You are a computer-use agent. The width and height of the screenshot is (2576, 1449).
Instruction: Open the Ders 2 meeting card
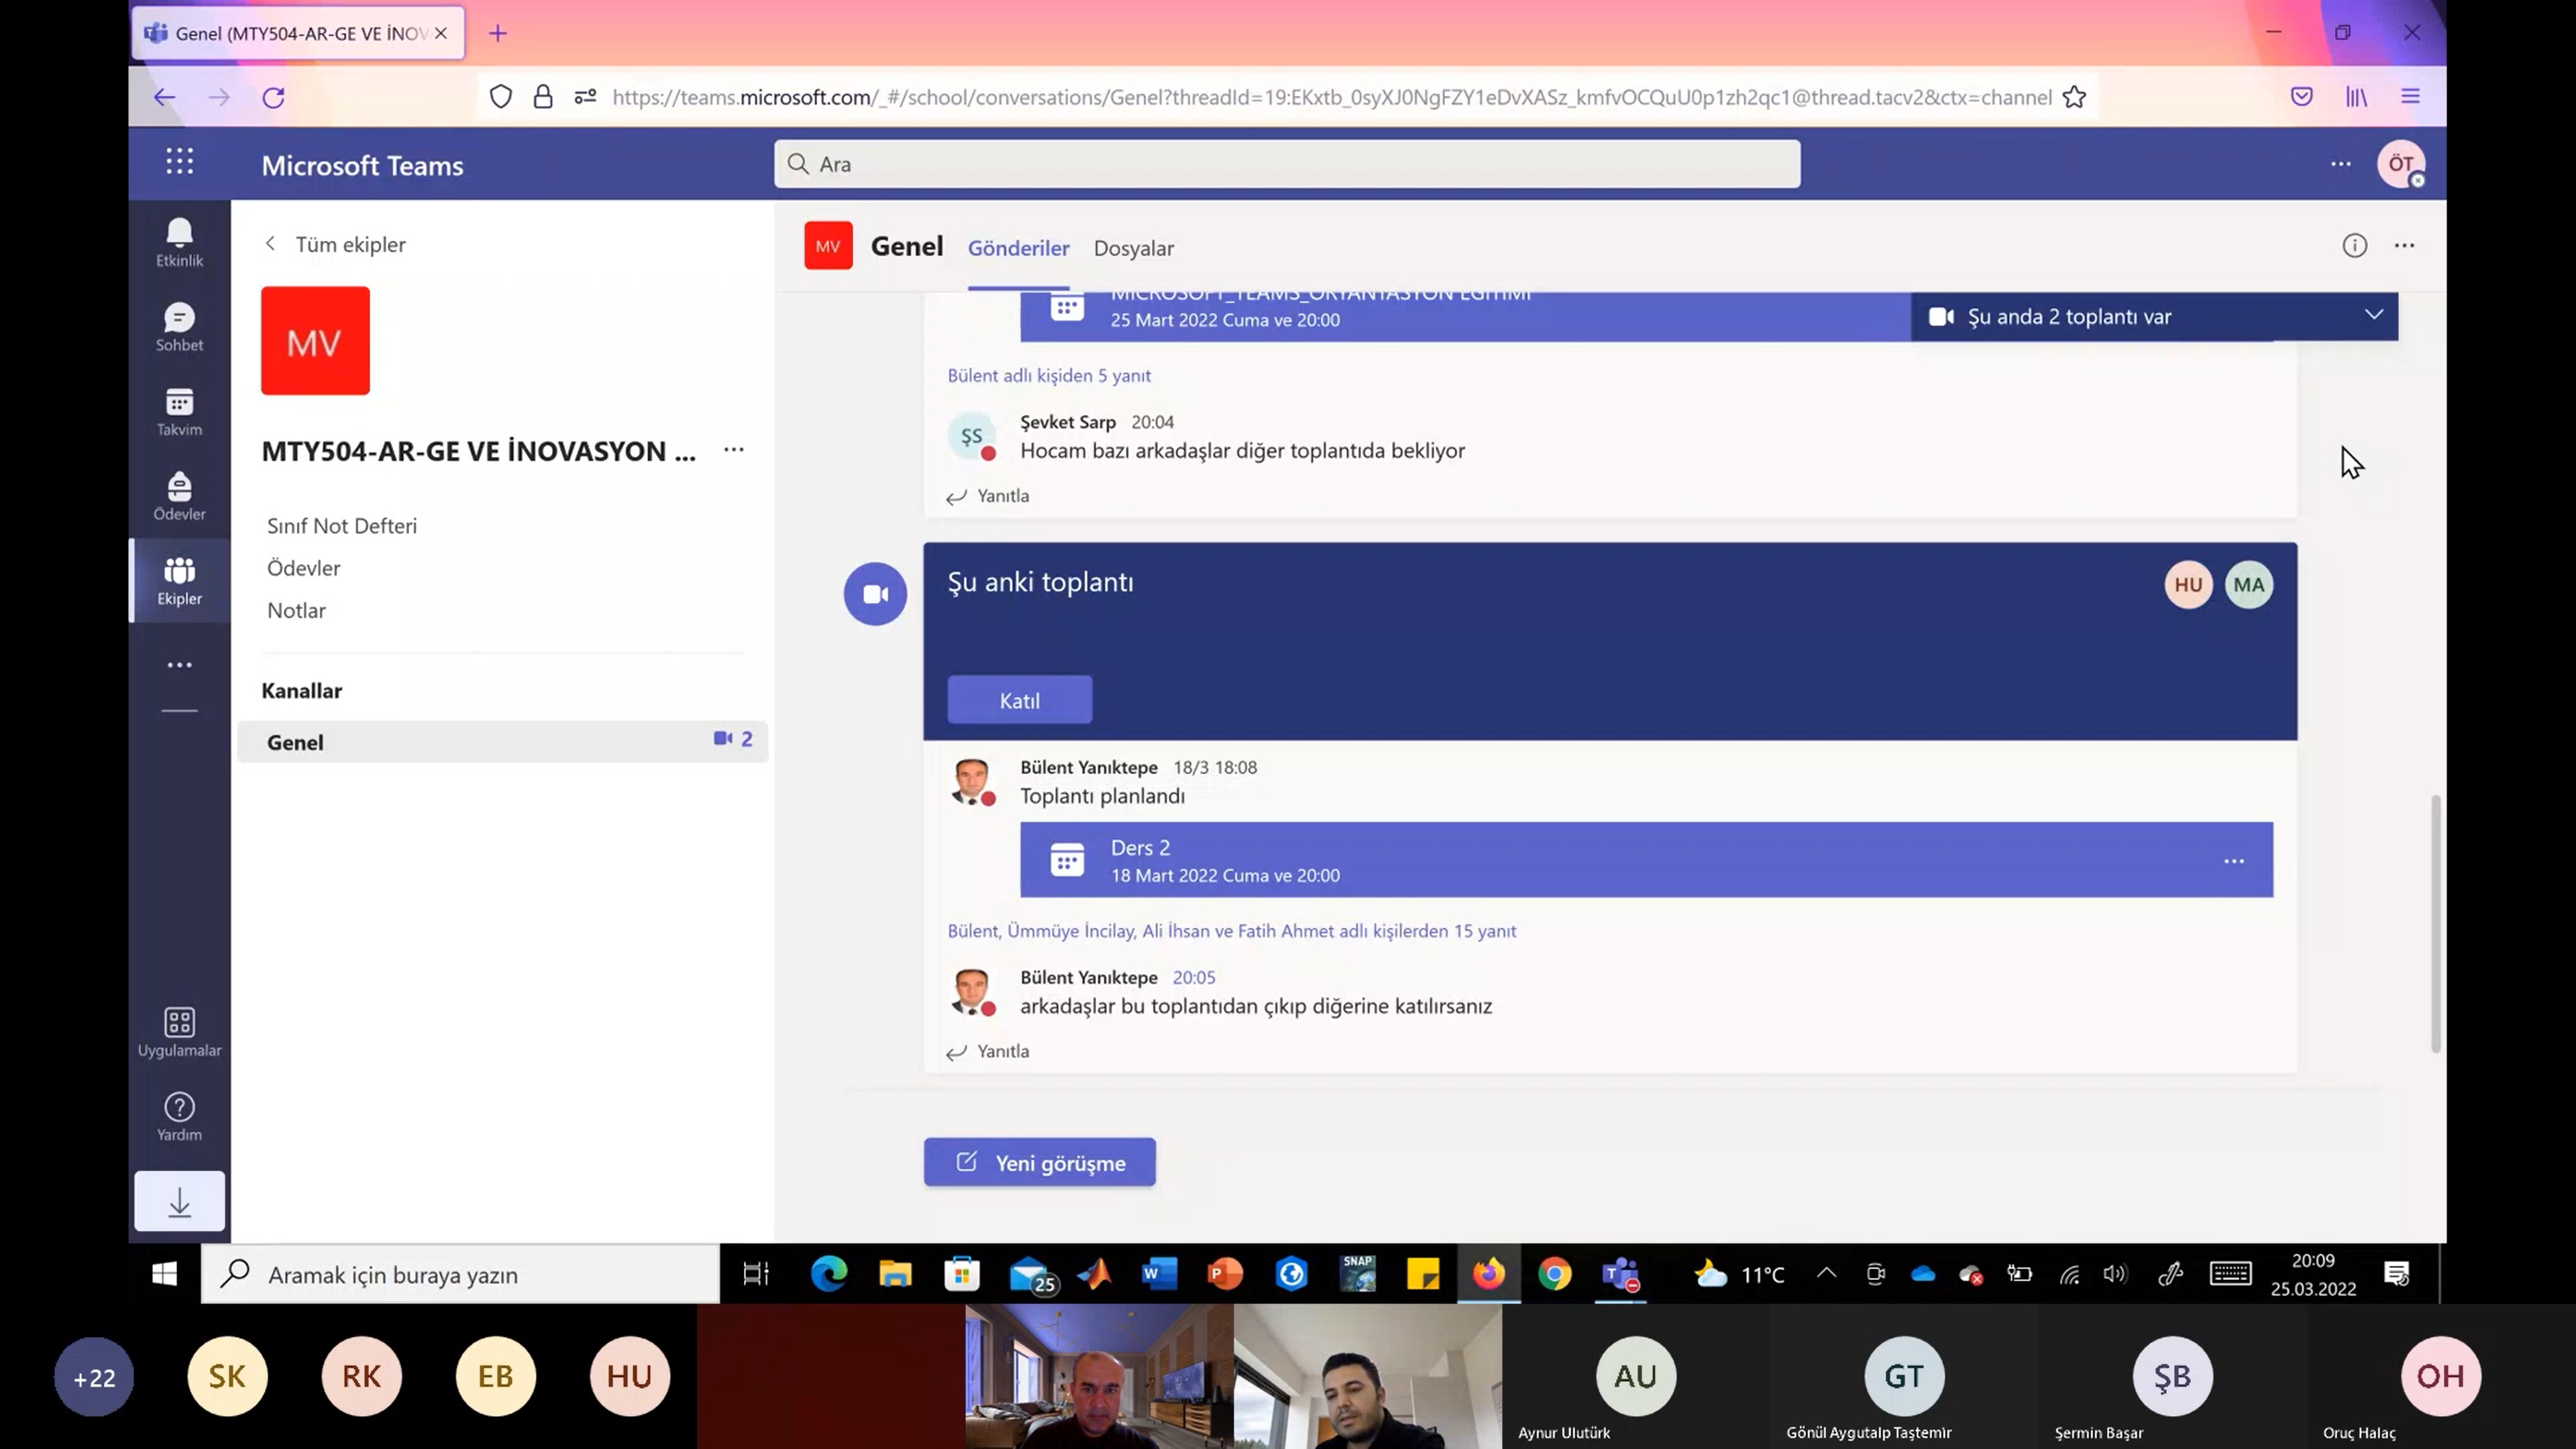(x=1646, y=860)
